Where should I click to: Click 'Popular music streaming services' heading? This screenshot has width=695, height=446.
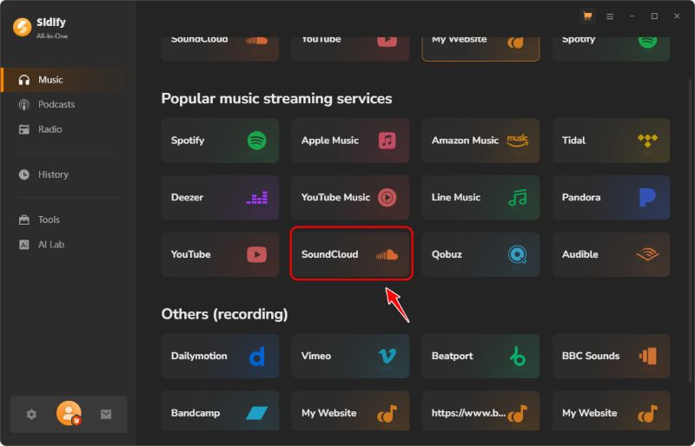[x=276, y=98]
